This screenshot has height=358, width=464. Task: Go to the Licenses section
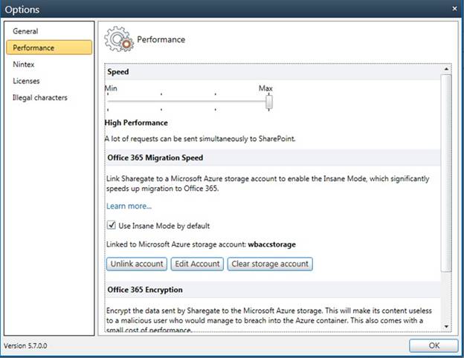point(26,81)
